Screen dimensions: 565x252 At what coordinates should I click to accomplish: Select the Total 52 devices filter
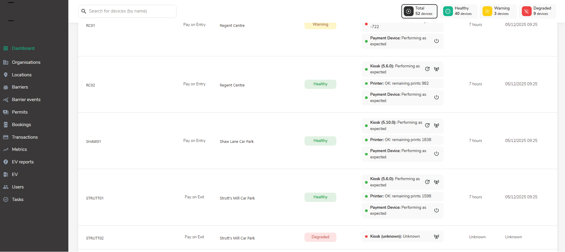[x=419, y=11]
